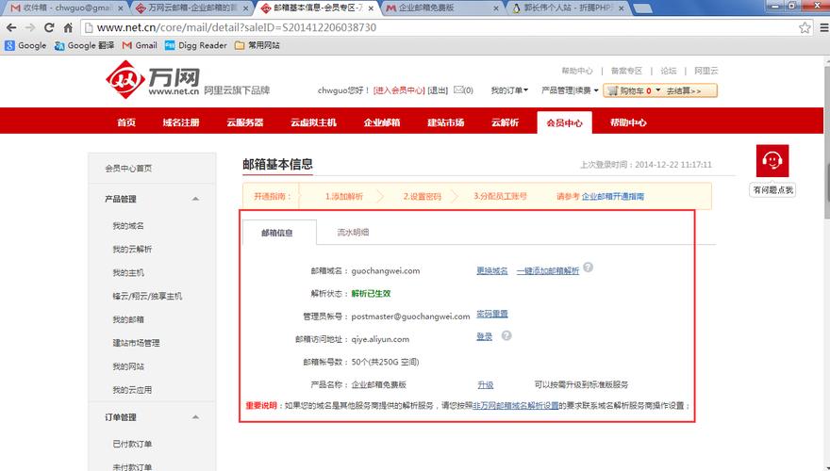The height and width of the screenshot is (471, 830).
Task: Click the 更换域名 link
Action: click(491, 270)
